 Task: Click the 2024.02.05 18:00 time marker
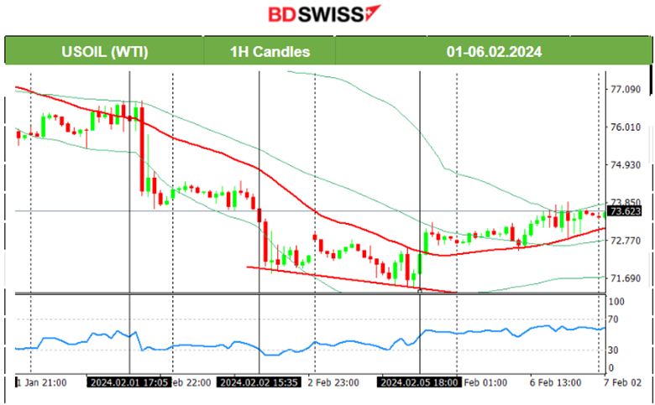coord(418,382)
